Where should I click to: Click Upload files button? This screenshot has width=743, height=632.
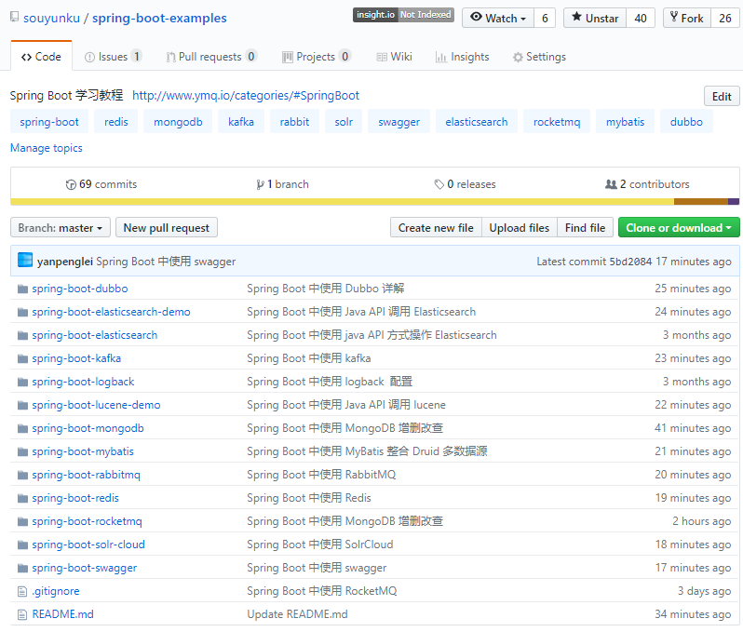point(520,228)
